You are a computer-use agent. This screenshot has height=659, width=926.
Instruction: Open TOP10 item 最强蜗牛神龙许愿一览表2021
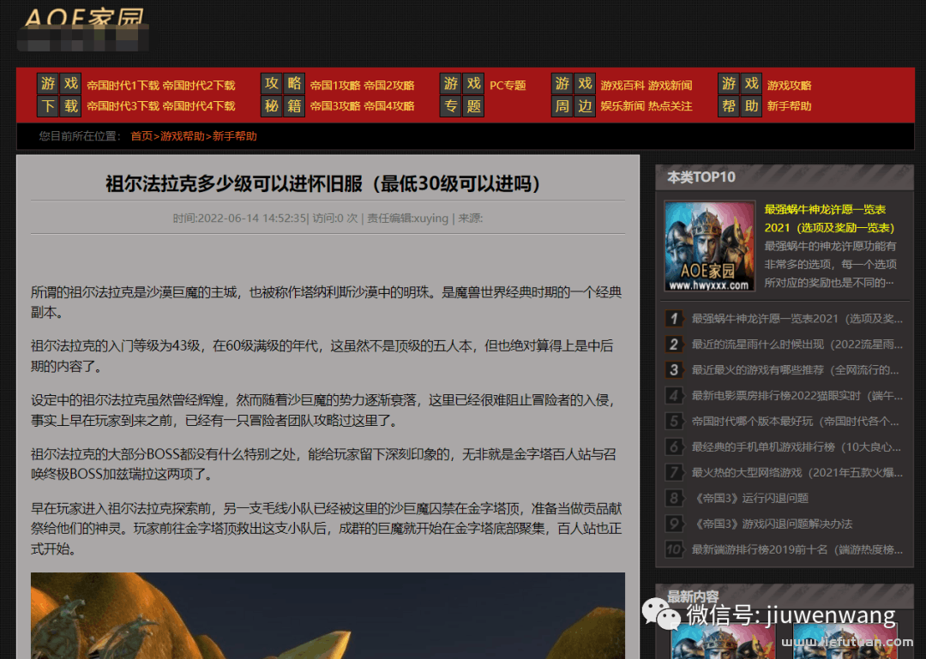click(x=797, y=319)
